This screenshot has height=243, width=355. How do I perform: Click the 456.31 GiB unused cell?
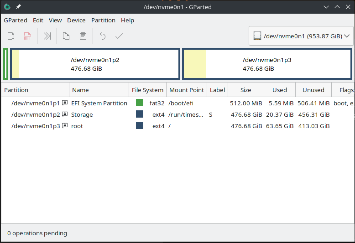point(314,115)
